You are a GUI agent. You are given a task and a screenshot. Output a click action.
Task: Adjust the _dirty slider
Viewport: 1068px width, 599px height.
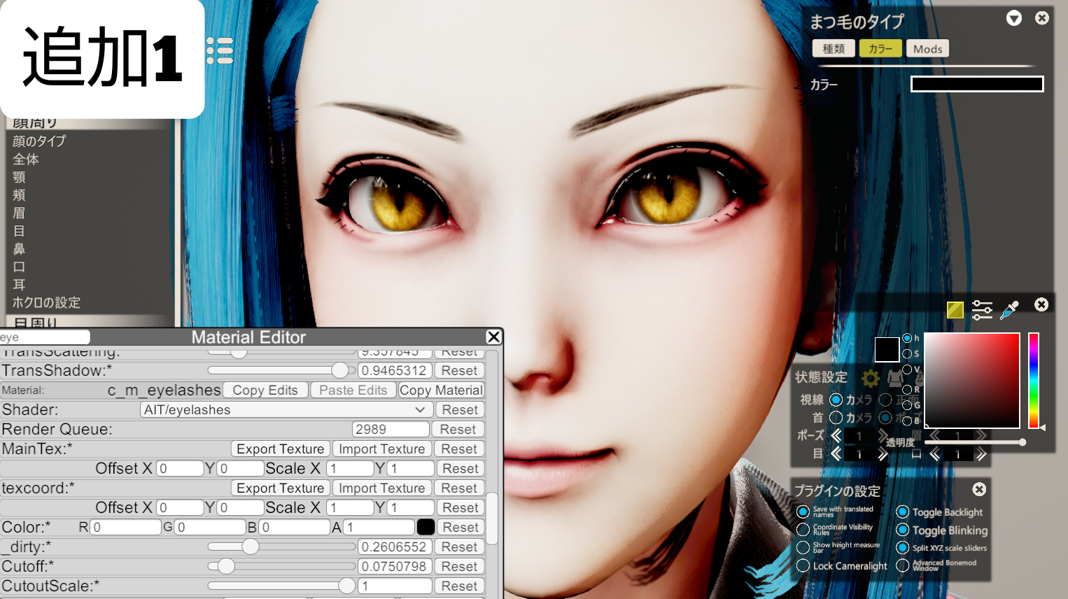click(x=281, y=547)
